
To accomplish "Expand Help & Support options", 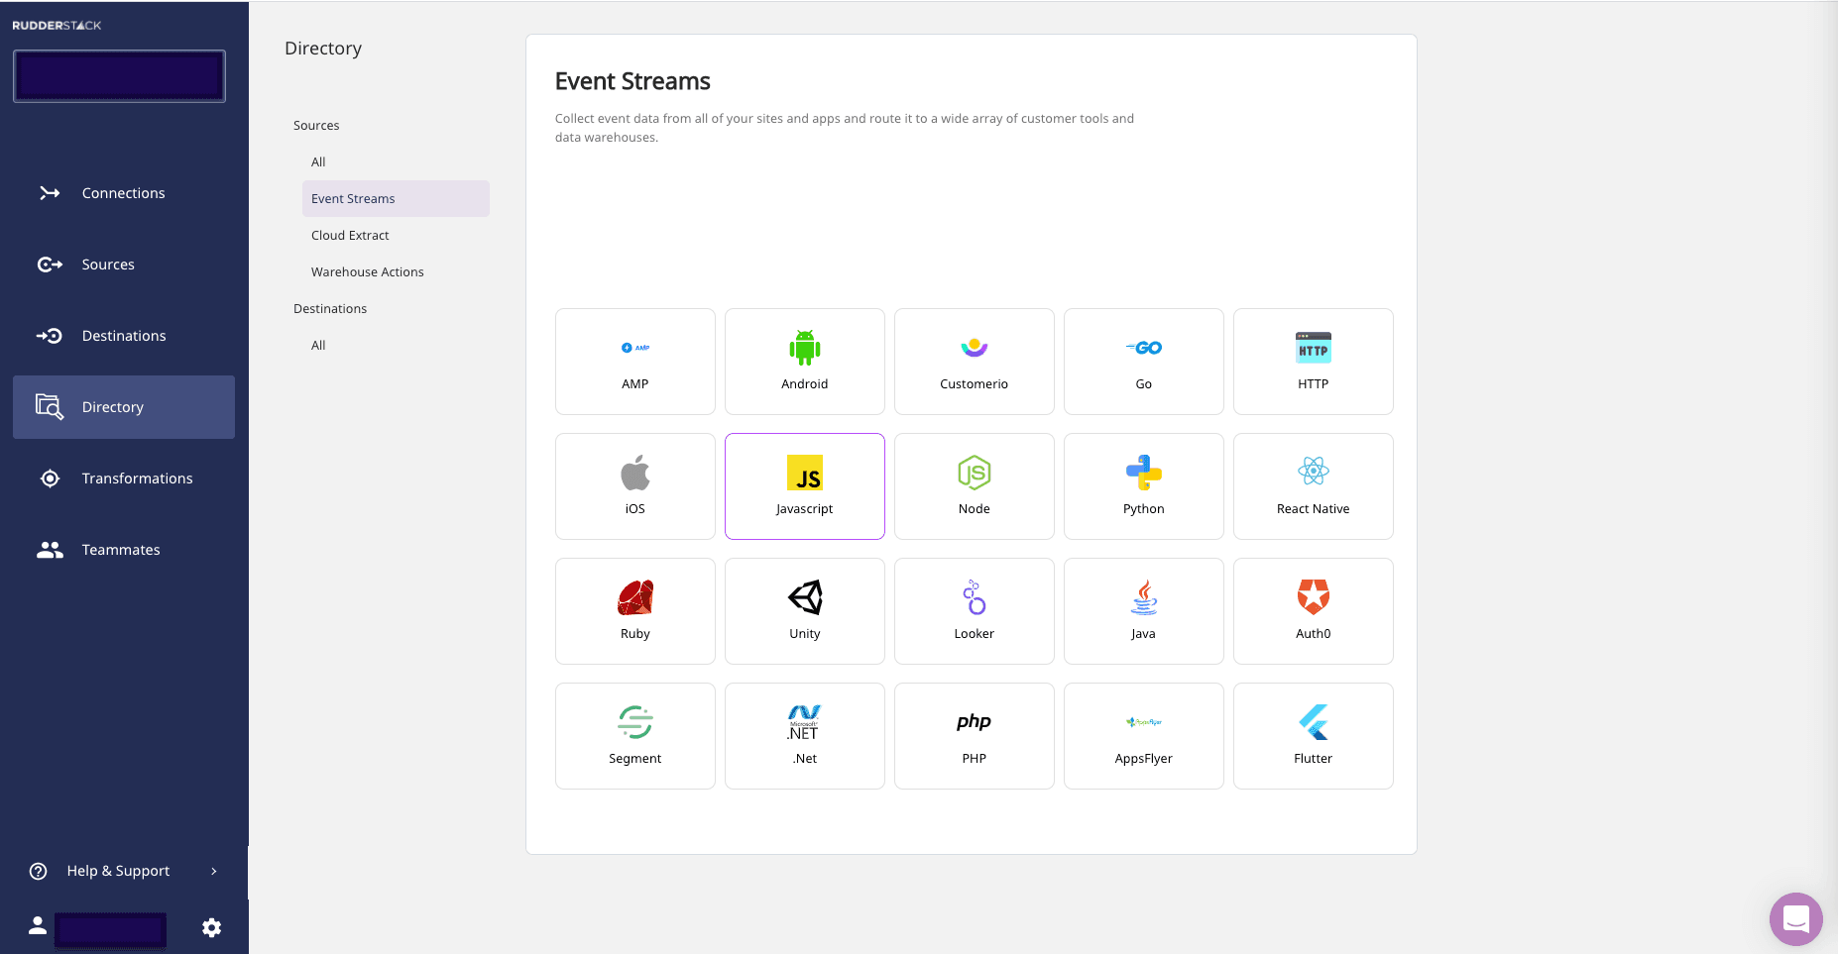I will point(118,871).
